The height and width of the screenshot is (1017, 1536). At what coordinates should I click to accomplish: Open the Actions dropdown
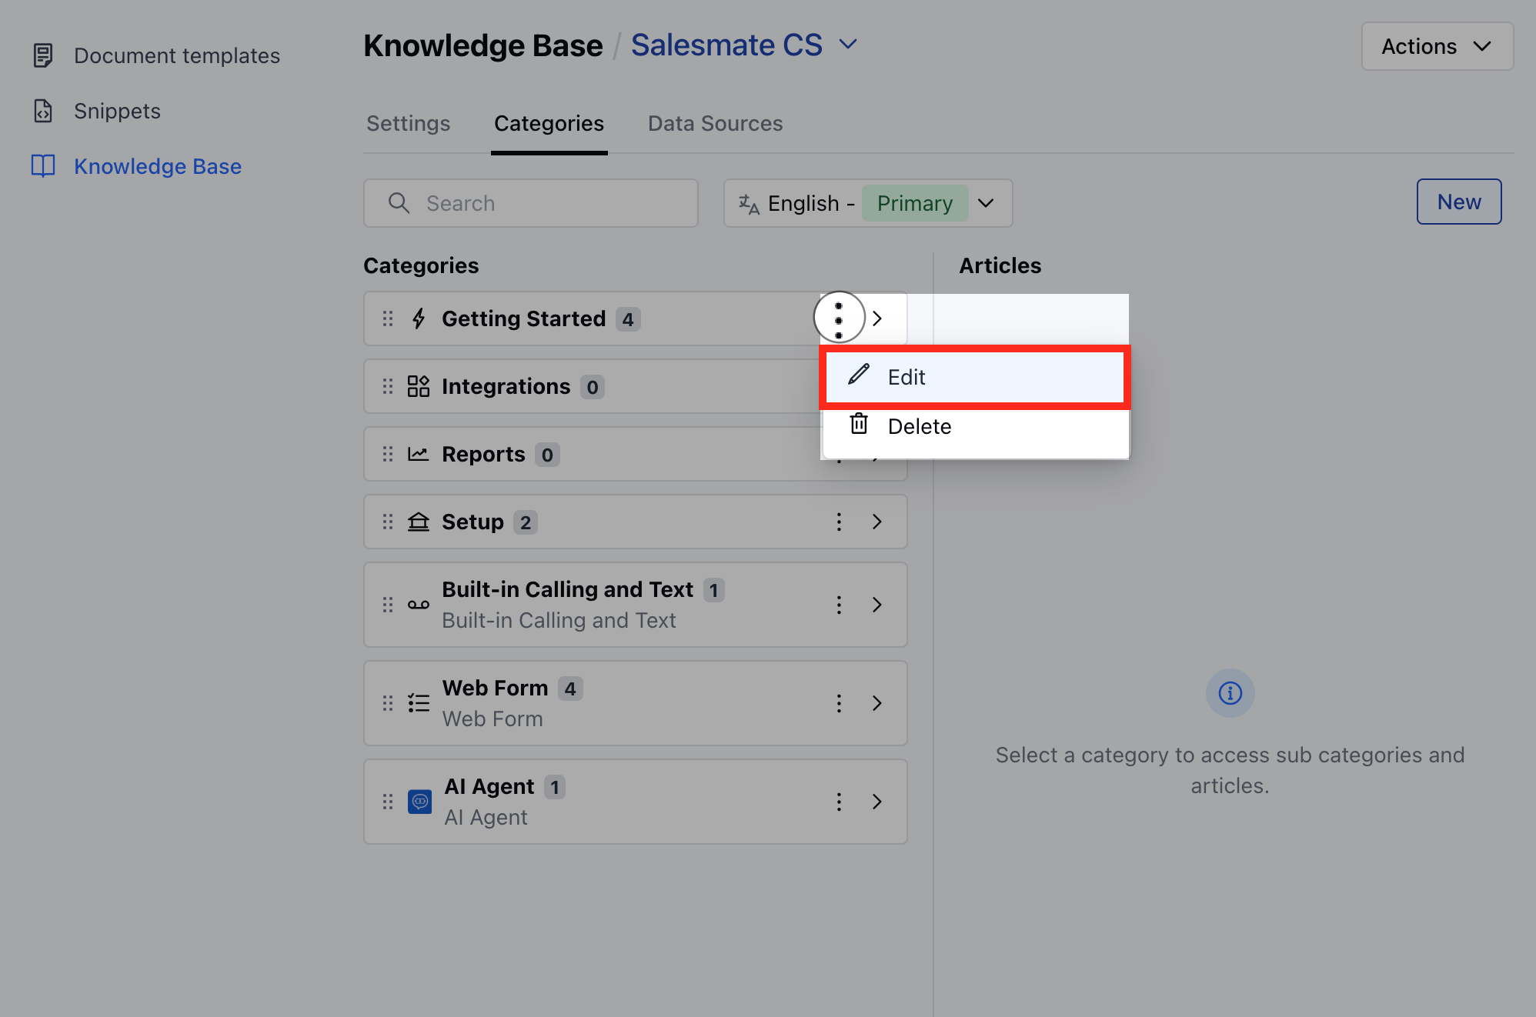(x=1437, y=46)
